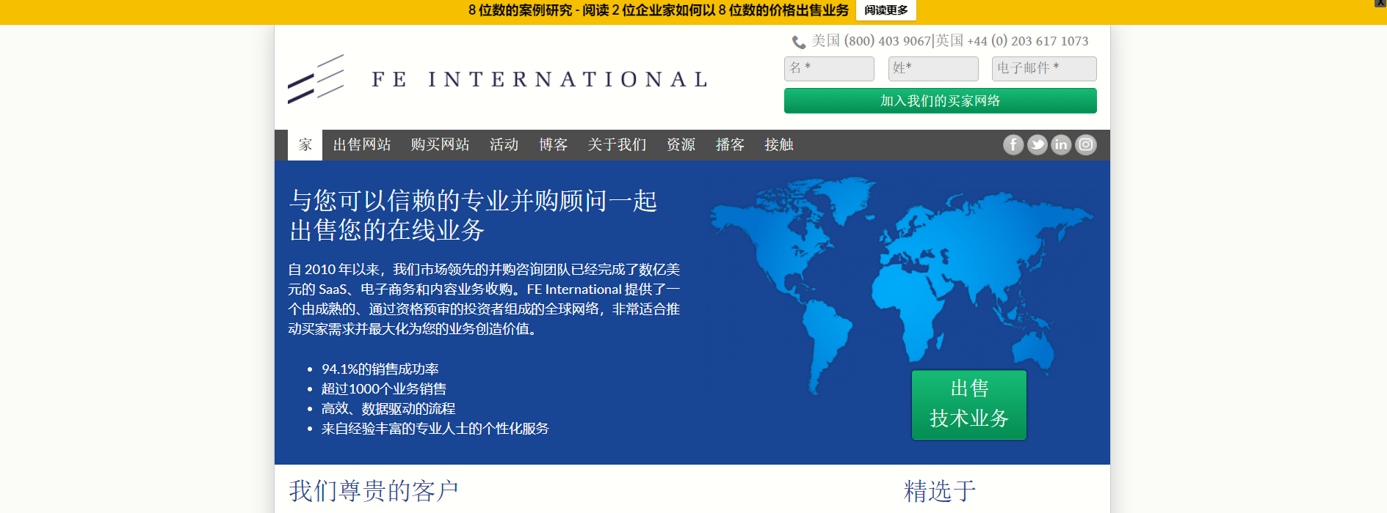Image resolution: width=1387 pixels, height=513 pixels.
Task: Click 加入我们的买家网络 green button
Action: [941, 101]
